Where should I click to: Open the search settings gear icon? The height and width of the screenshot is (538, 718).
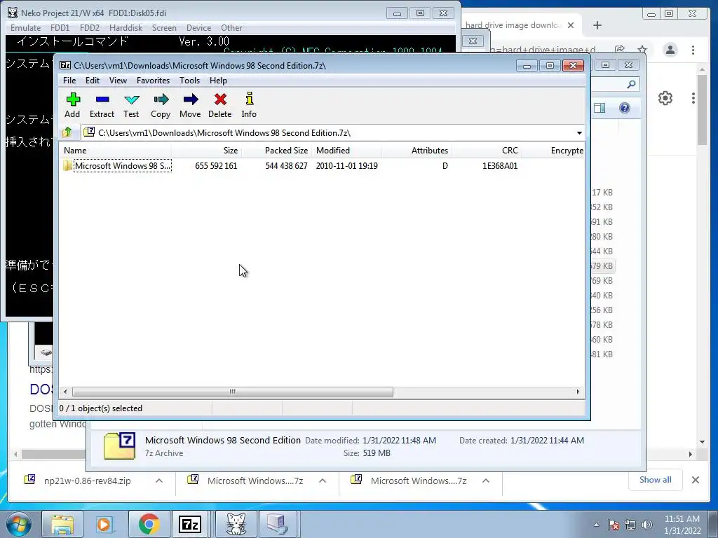[665, 98]
